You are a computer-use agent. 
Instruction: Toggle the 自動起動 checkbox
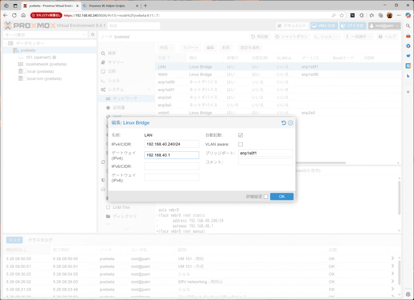[240, 135]
